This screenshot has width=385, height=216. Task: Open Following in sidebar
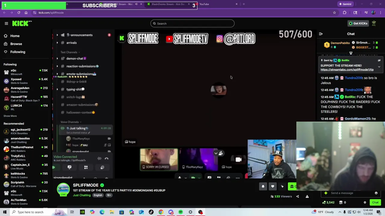[x=18, y=52]
